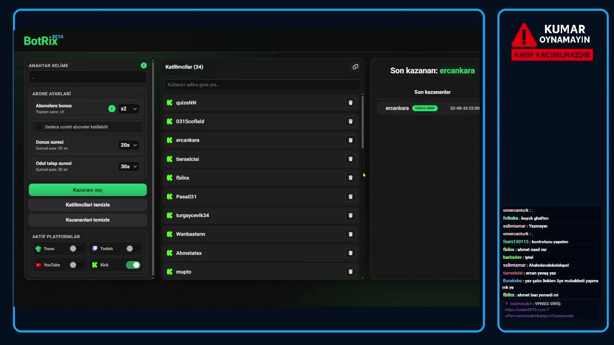The image size is (614, 345).
Task: Delete participant 031Scofield with trash icon
Action: tap(350, 121)
